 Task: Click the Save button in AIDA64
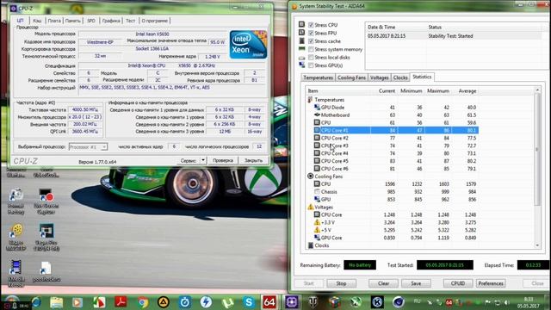(x=416, y=283)
